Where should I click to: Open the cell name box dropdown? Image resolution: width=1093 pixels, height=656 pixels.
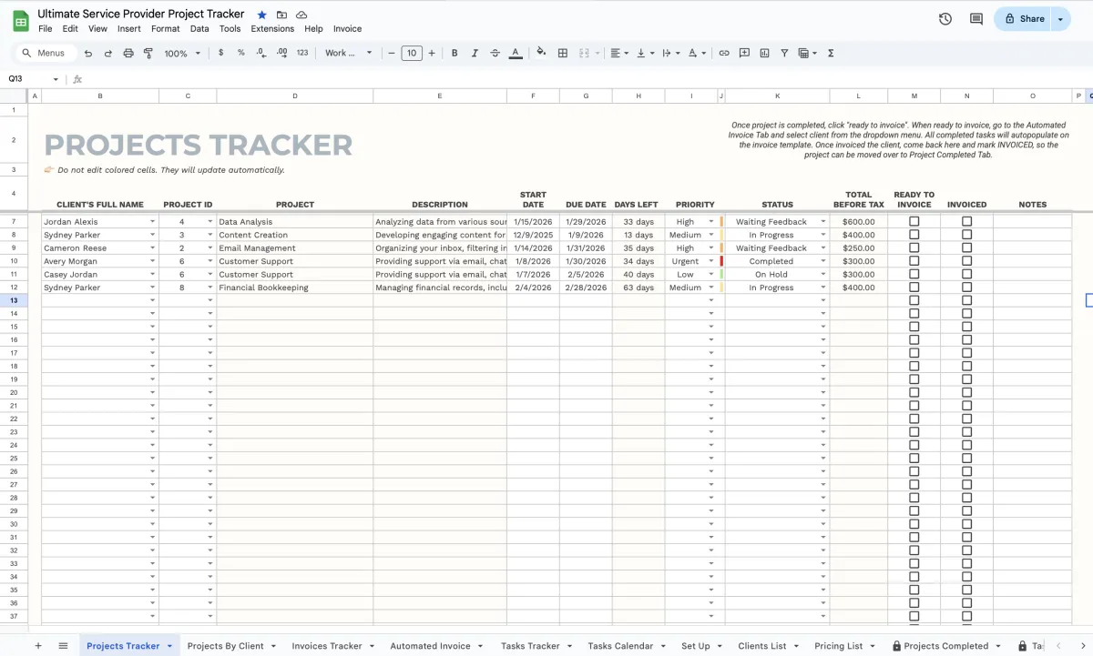point(56,79)
